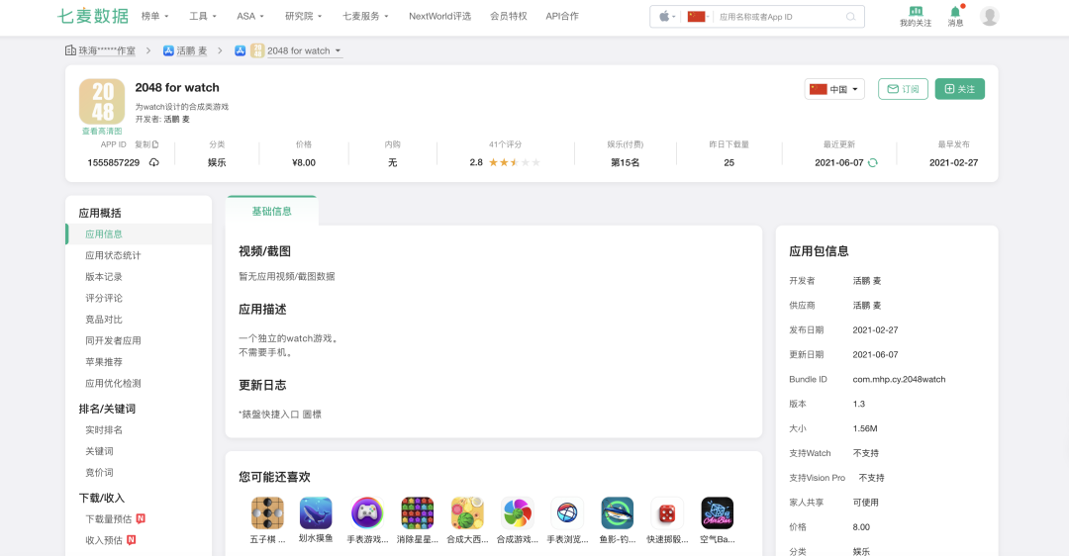
Task: Open 我的关注 icon in header
Action: (x=915, y=17)
